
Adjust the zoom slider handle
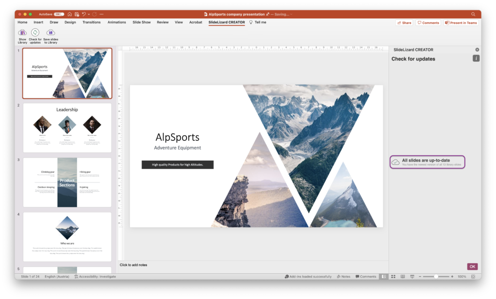click(436, 277)
